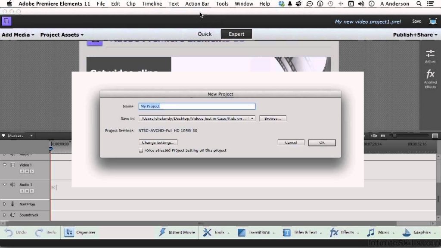Switch to Expert editing mode
Viewport: 441px width, 248px height.
(x=236, y=34)
